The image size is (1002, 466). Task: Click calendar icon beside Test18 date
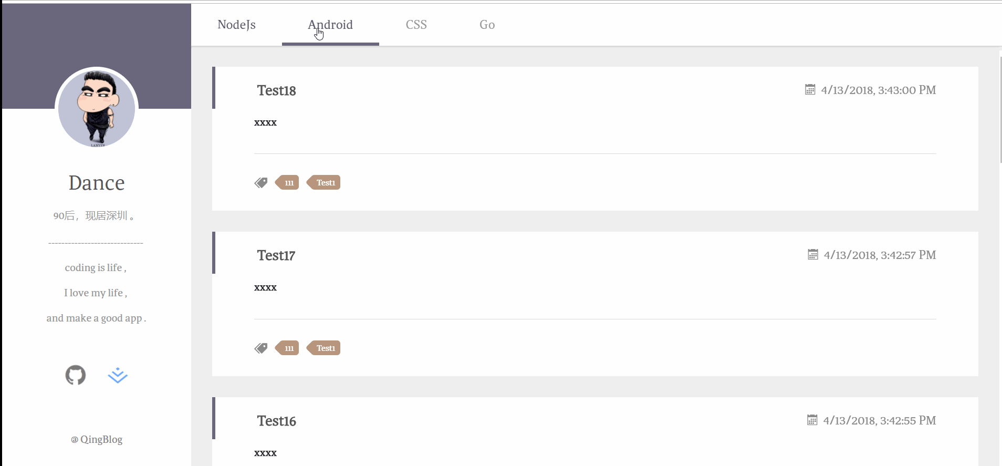pos(810,90)
